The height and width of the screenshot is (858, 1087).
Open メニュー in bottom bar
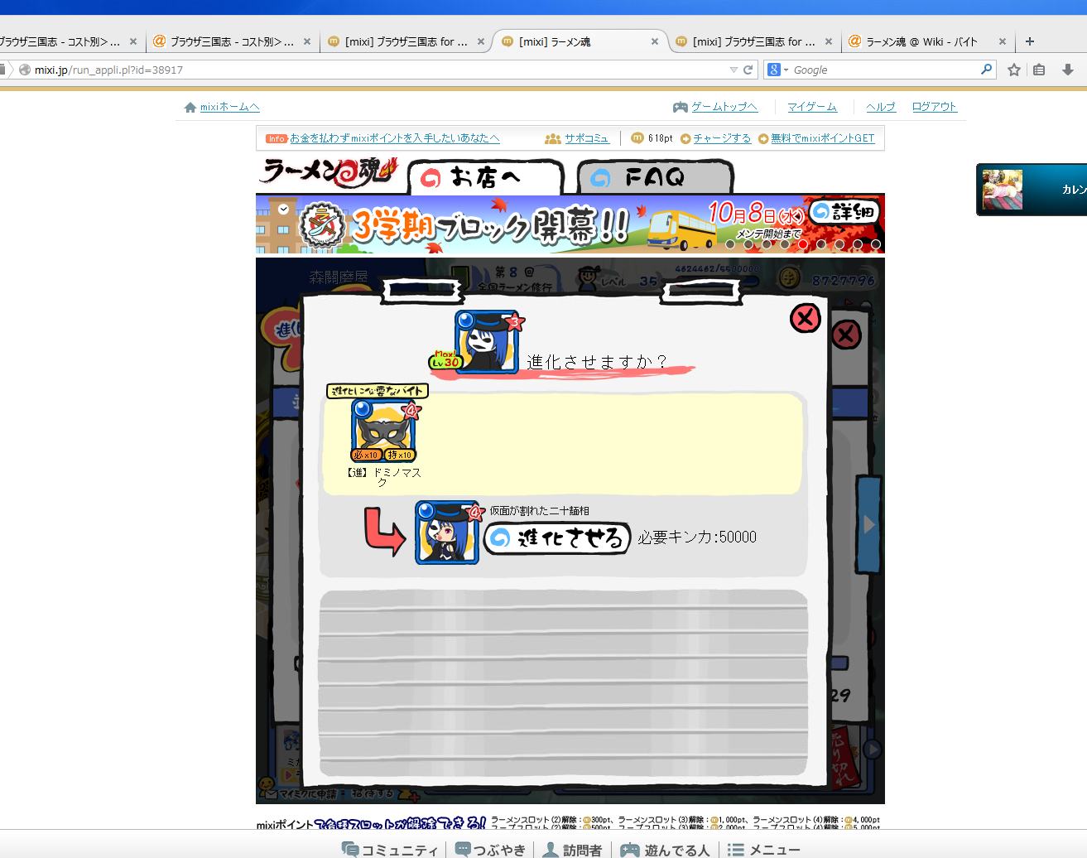[x=763, y=850]
